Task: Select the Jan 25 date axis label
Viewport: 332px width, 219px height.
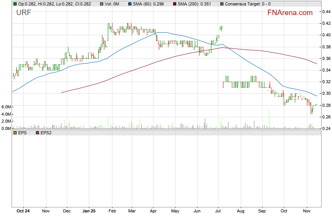Action: 89,212
